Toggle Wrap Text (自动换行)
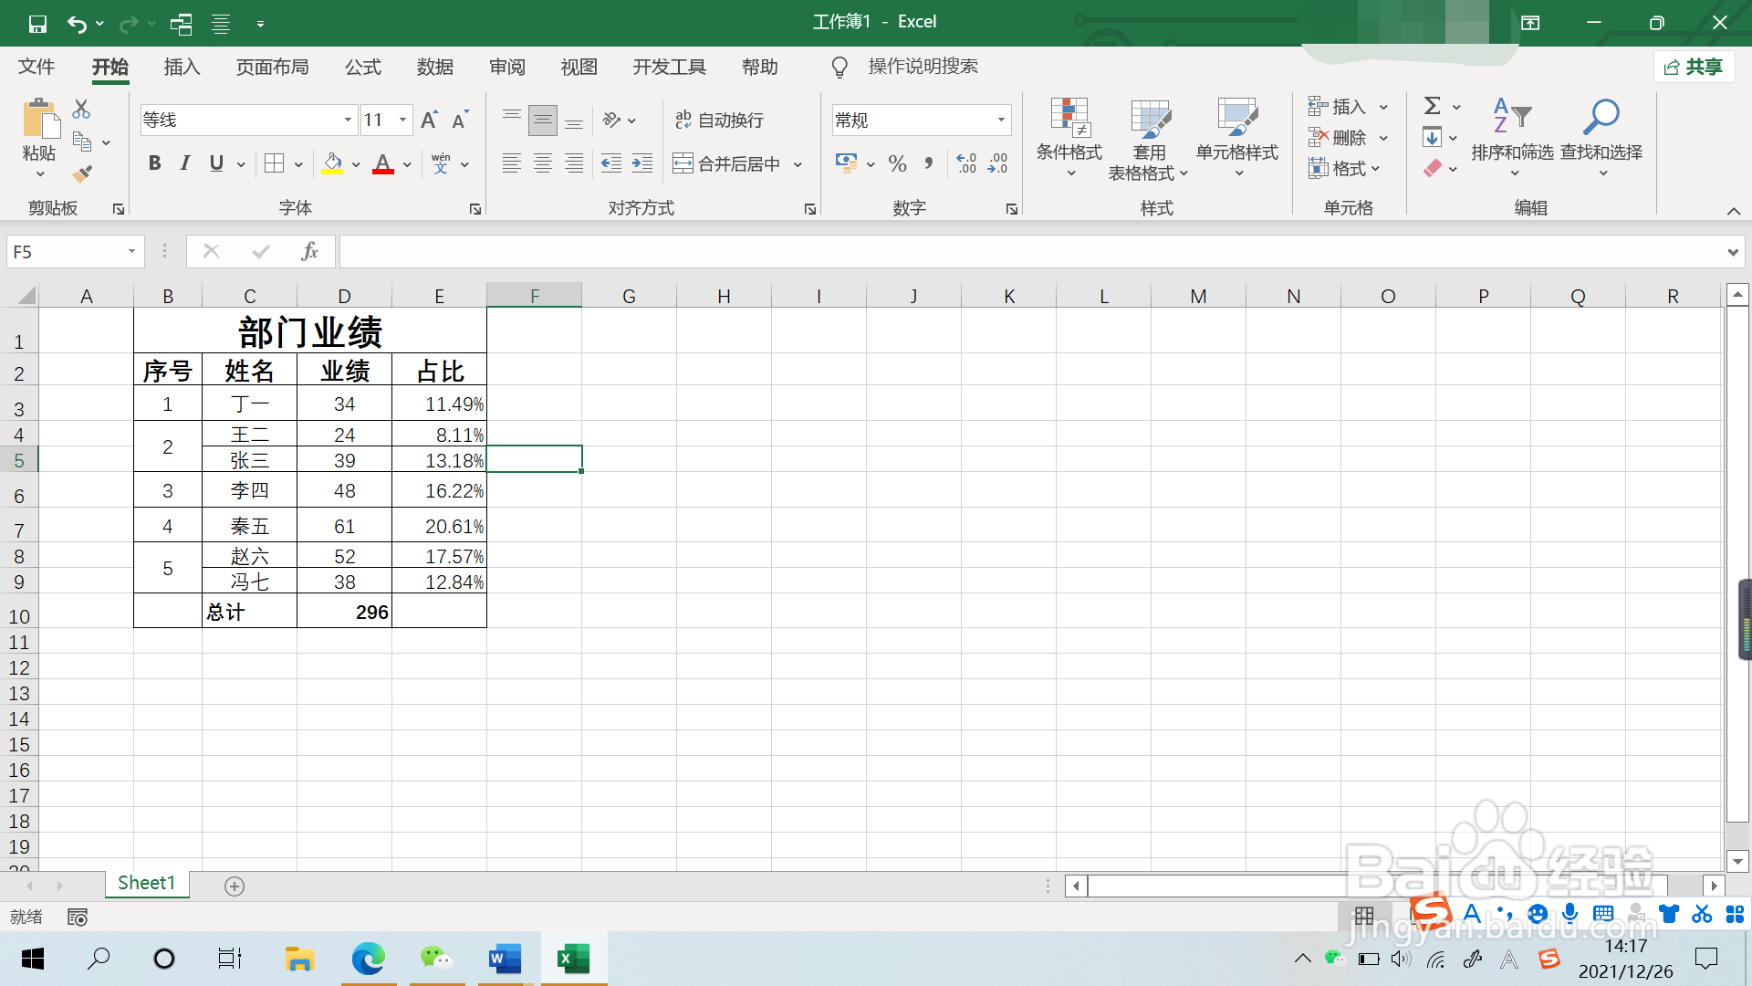Screen dimensions: 1752x986 (719, 120)
